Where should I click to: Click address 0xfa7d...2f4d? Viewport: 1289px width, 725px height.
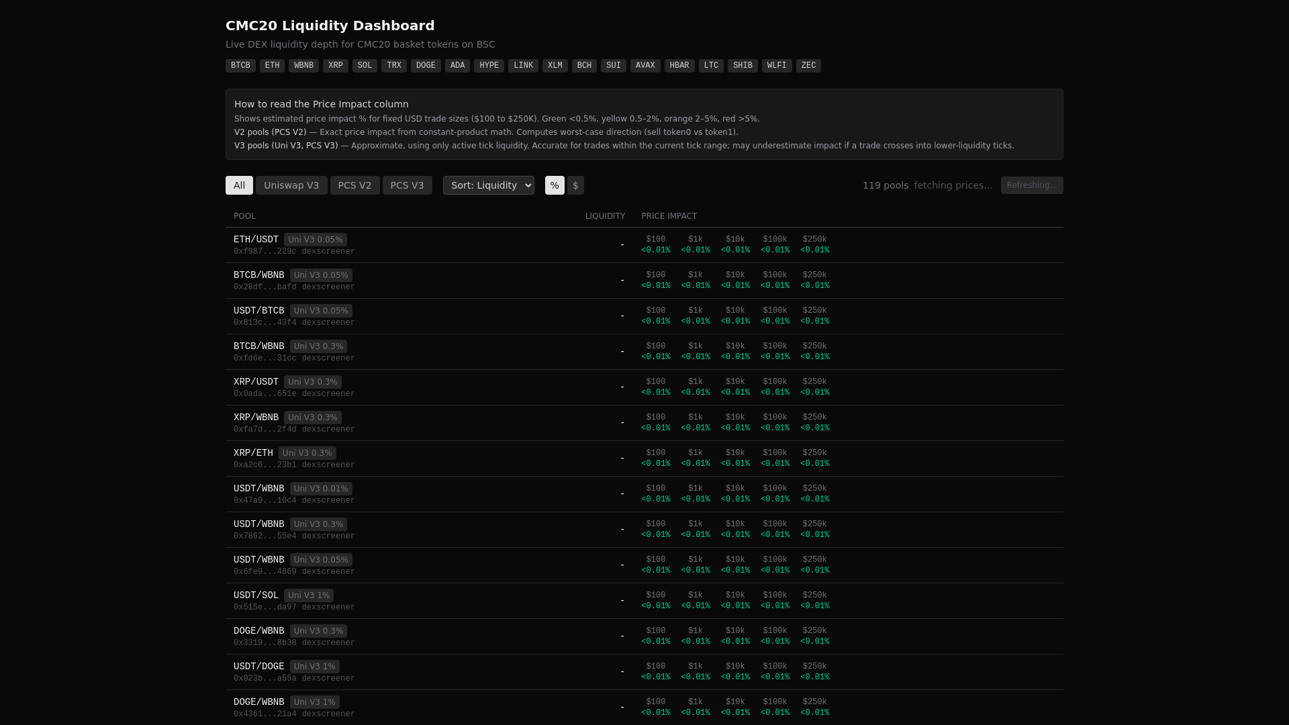pos(265,430)
